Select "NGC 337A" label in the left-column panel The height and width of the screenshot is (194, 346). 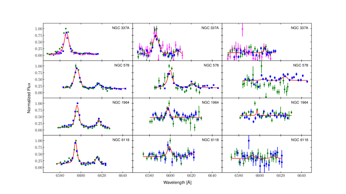coord(121,28)
